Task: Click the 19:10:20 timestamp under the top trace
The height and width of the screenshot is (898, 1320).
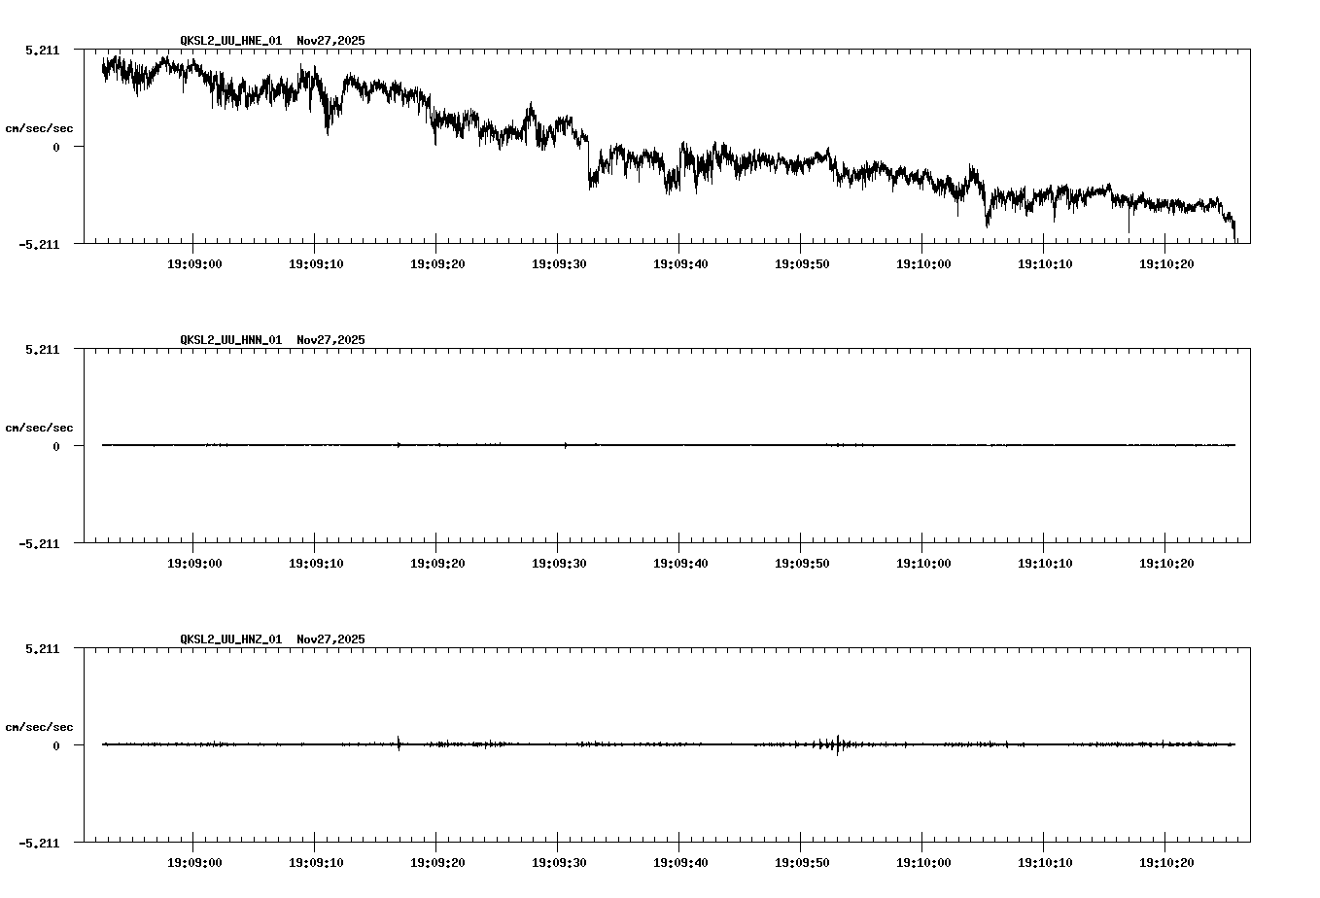Action: (x=1167, y=262)
